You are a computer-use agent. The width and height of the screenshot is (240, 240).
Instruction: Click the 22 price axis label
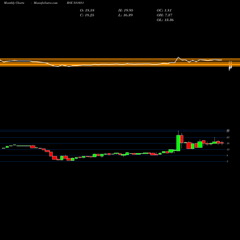[228, 137]
